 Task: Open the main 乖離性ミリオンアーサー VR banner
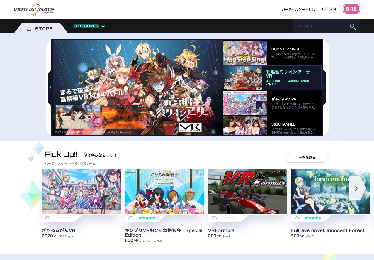[x=138, y=88]
